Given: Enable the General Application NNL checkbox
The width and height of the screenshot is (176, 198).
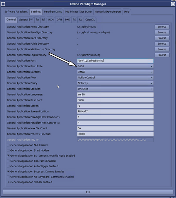Looking at the screenshot, I should pos(8,145).
